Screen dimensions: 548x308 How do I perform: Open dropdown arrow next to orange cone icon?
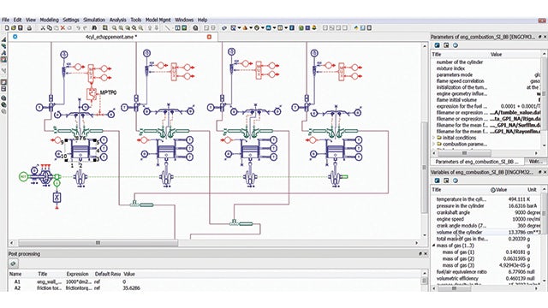click(x=251, y=28)
